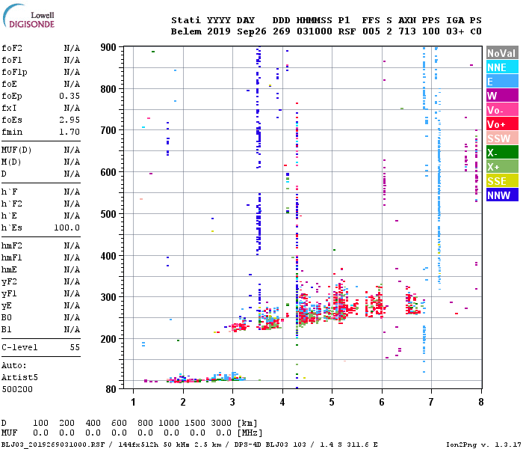Click the M(D) parameter label

pos(11,162)
